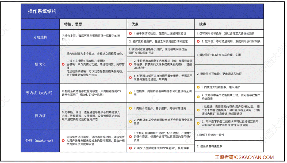The height and width of the screenshot is (163, 287).
Task: Click the 王道考研/CSKAOYAN.COM footer text
Action: [x=244, y=157]
